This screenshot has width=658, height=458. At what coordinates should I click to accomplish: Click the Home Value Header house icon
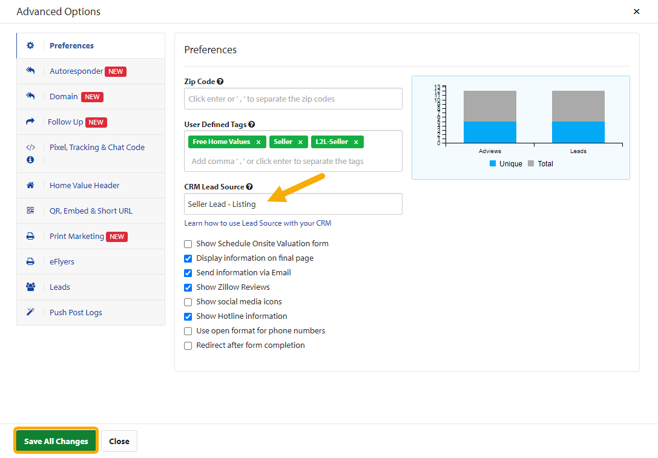[31, 185]
